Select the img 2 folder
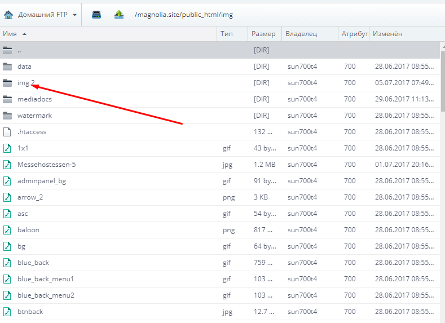 coord(26,83)
